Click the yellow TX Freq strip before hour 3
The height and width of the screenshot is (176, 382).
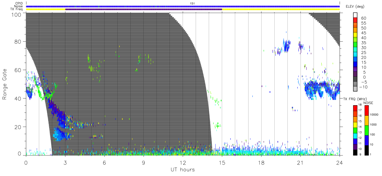click(45, 9)
